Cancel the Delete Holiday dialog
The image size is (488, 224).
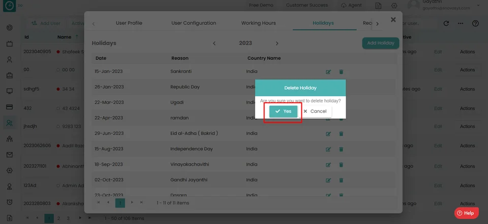(315, 111)
